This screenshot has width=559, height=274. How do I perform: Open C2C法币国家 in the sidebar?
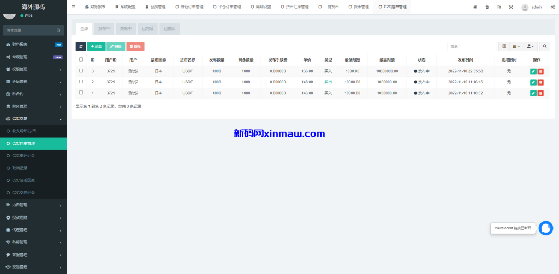[x=33, y=180]
